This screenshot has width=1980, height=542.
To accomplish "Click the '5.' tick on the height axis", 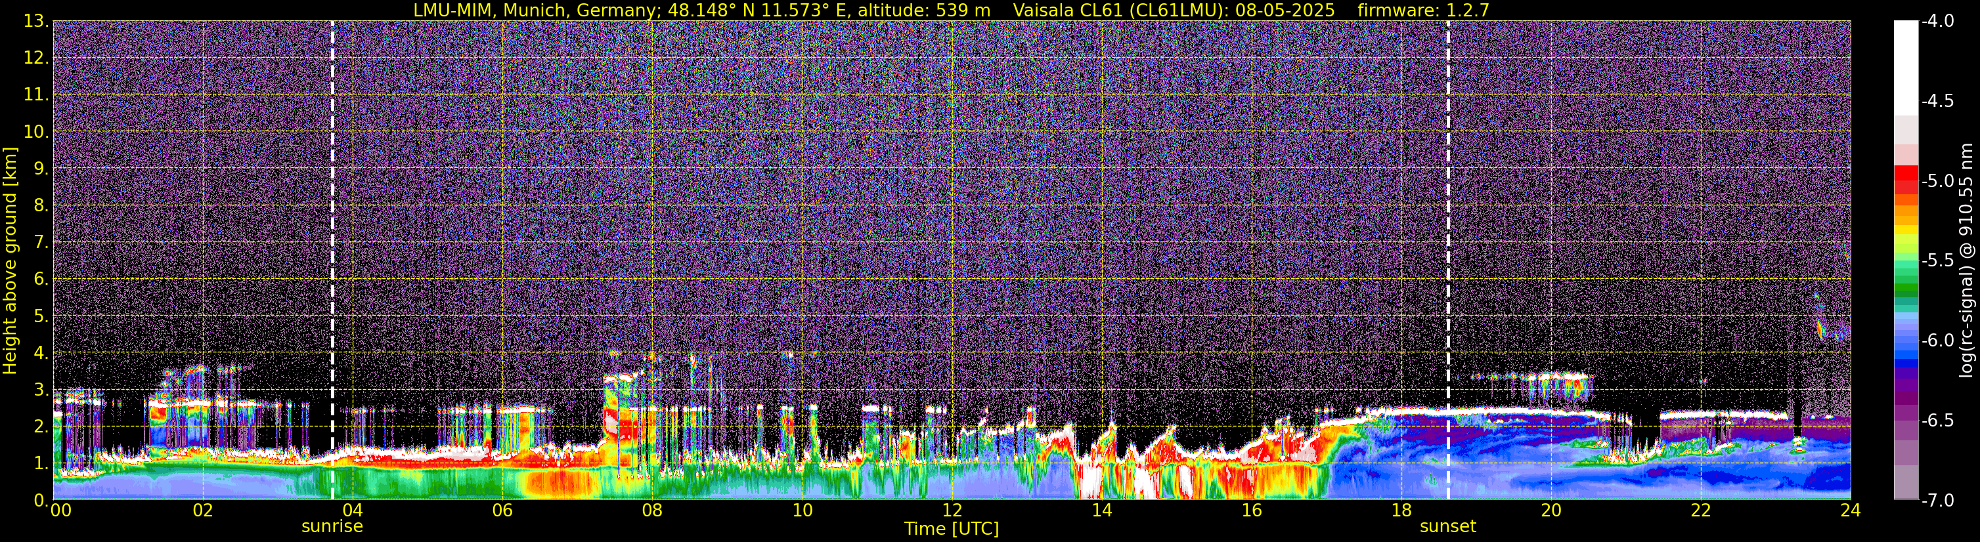I will tap(41, 316).
